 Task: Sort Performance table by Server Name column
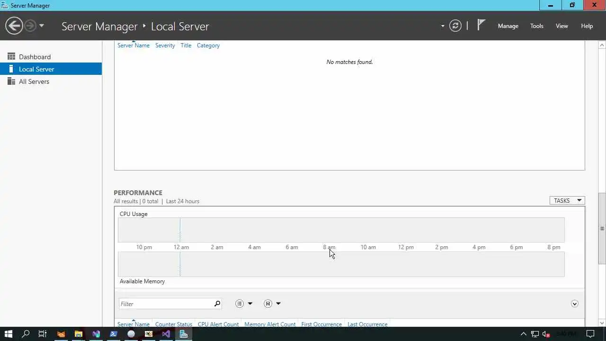tap(134, 324)
